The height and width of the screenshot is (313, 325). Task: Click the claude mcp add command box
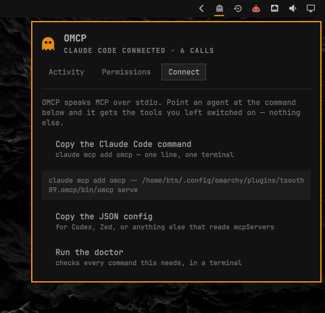tap(176, 185)
